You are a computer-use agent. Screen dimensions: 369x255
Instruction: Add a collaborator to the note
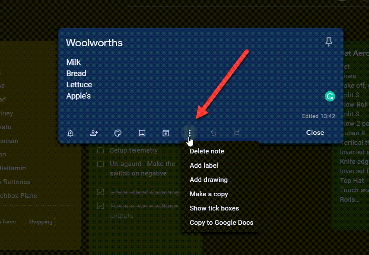tap(94, 133)
